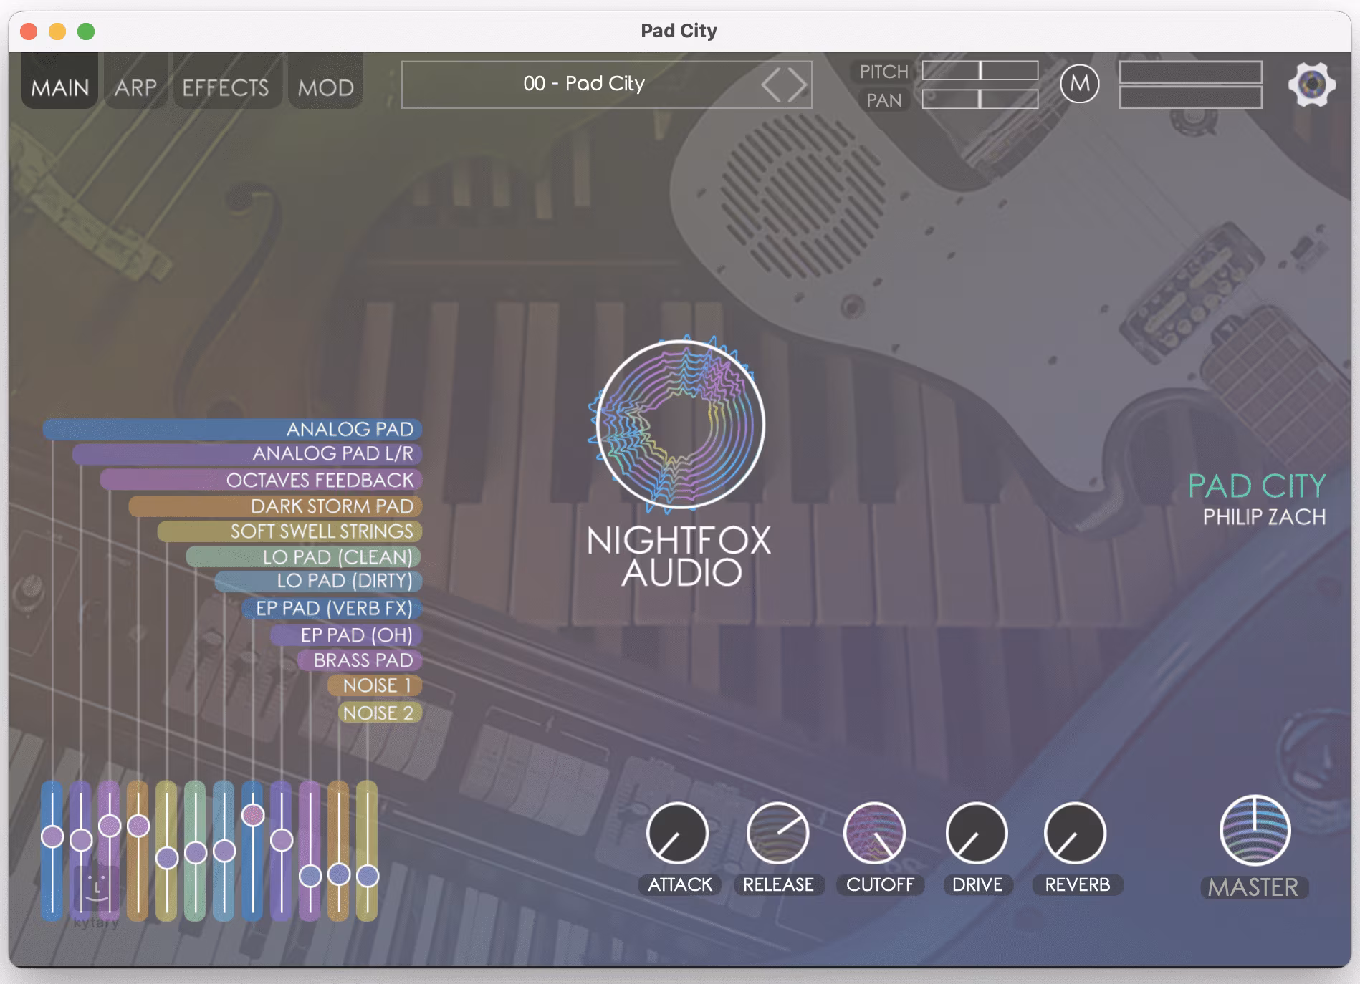Switch to the EFFECTS tab
Image resolution: width=1360 pixels, height=984 pixels.
(225, 87)
